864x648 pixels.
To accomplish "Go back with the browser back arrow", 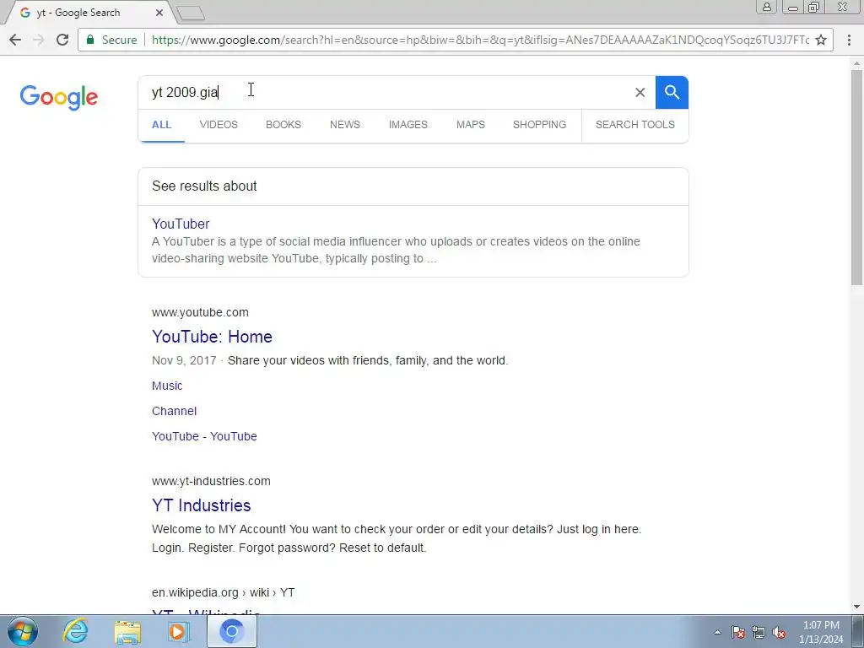I will [15, 40].
